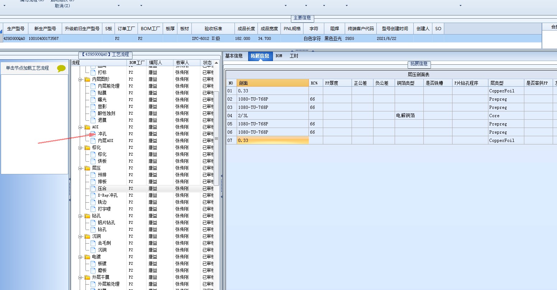Open the BOM tab

click(279, 56)
